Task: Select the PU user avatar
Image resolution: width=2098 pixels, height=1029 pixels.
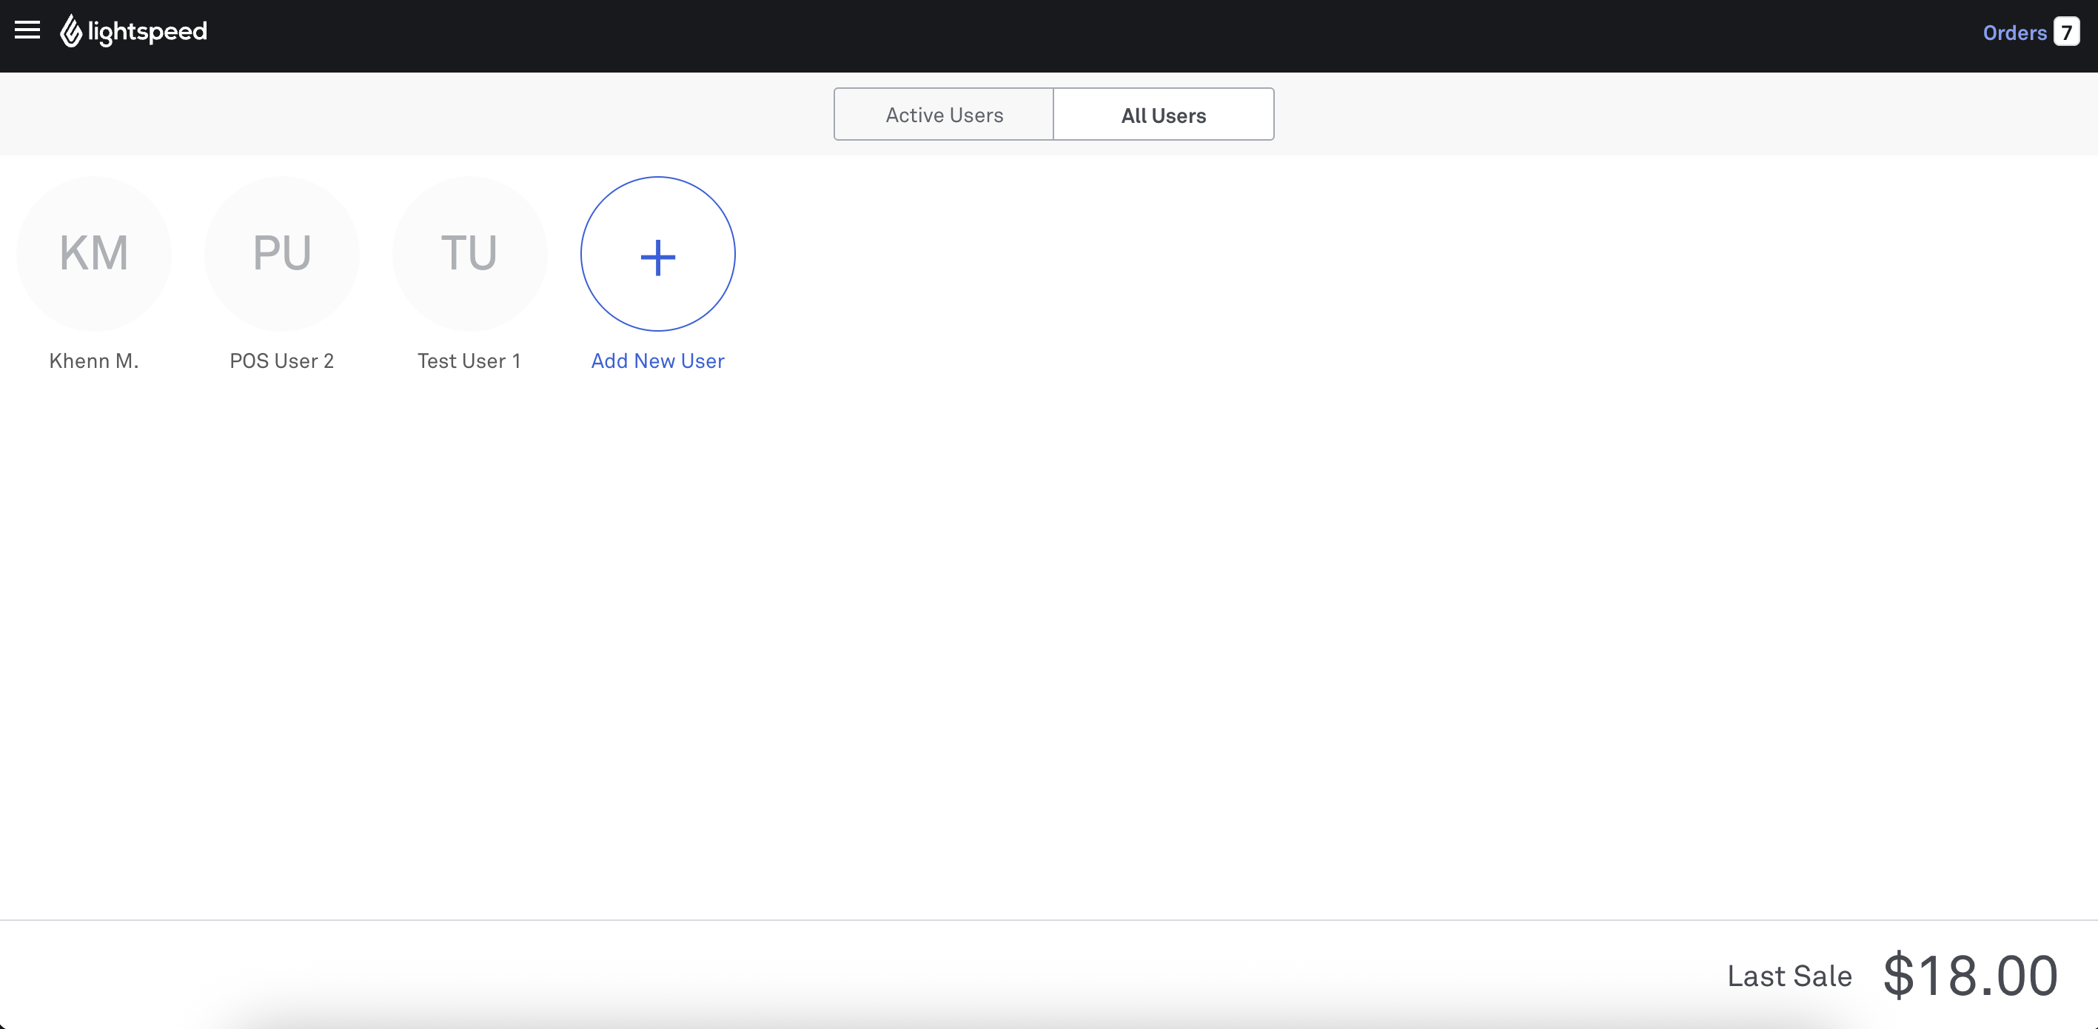Action: point(282,253)
